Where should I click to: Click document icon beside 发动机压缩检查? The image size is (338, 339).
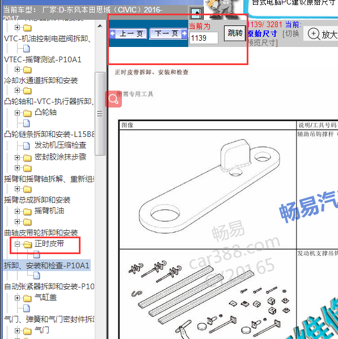click(27, 145)
